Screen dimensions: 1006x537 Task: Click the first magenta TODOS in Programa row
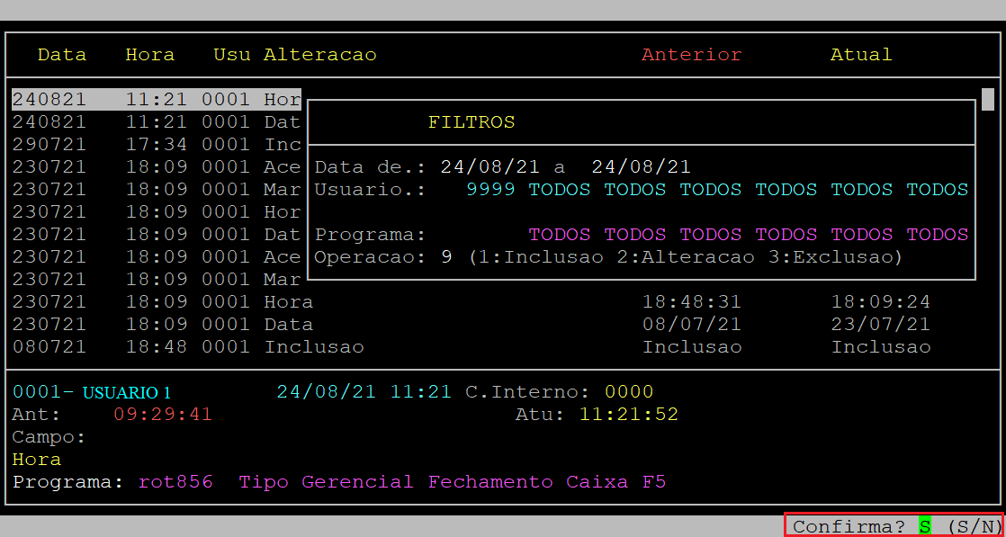[559, 235]
